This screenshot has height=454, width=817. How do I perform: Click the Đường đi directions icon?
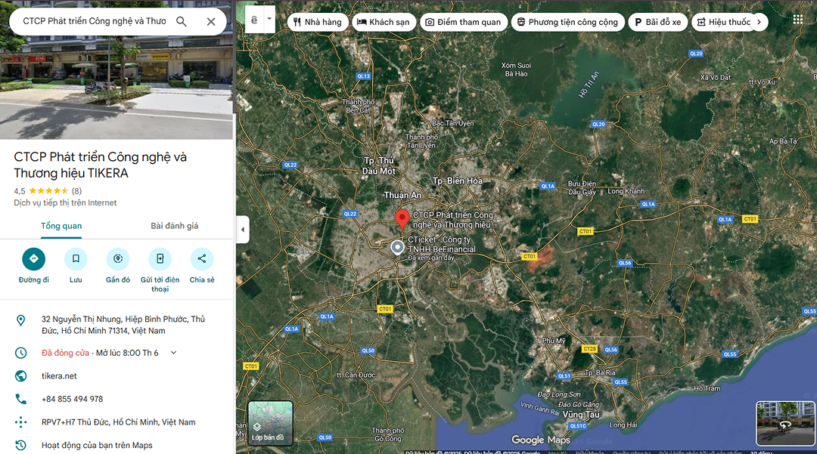pyautogui.click(x=33, y=259)
